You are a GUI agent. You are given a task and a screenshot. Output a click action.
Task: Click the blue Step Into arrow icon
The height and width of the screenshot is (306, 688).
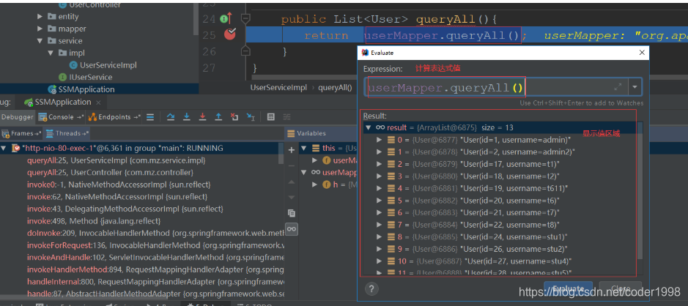point(187,117)
